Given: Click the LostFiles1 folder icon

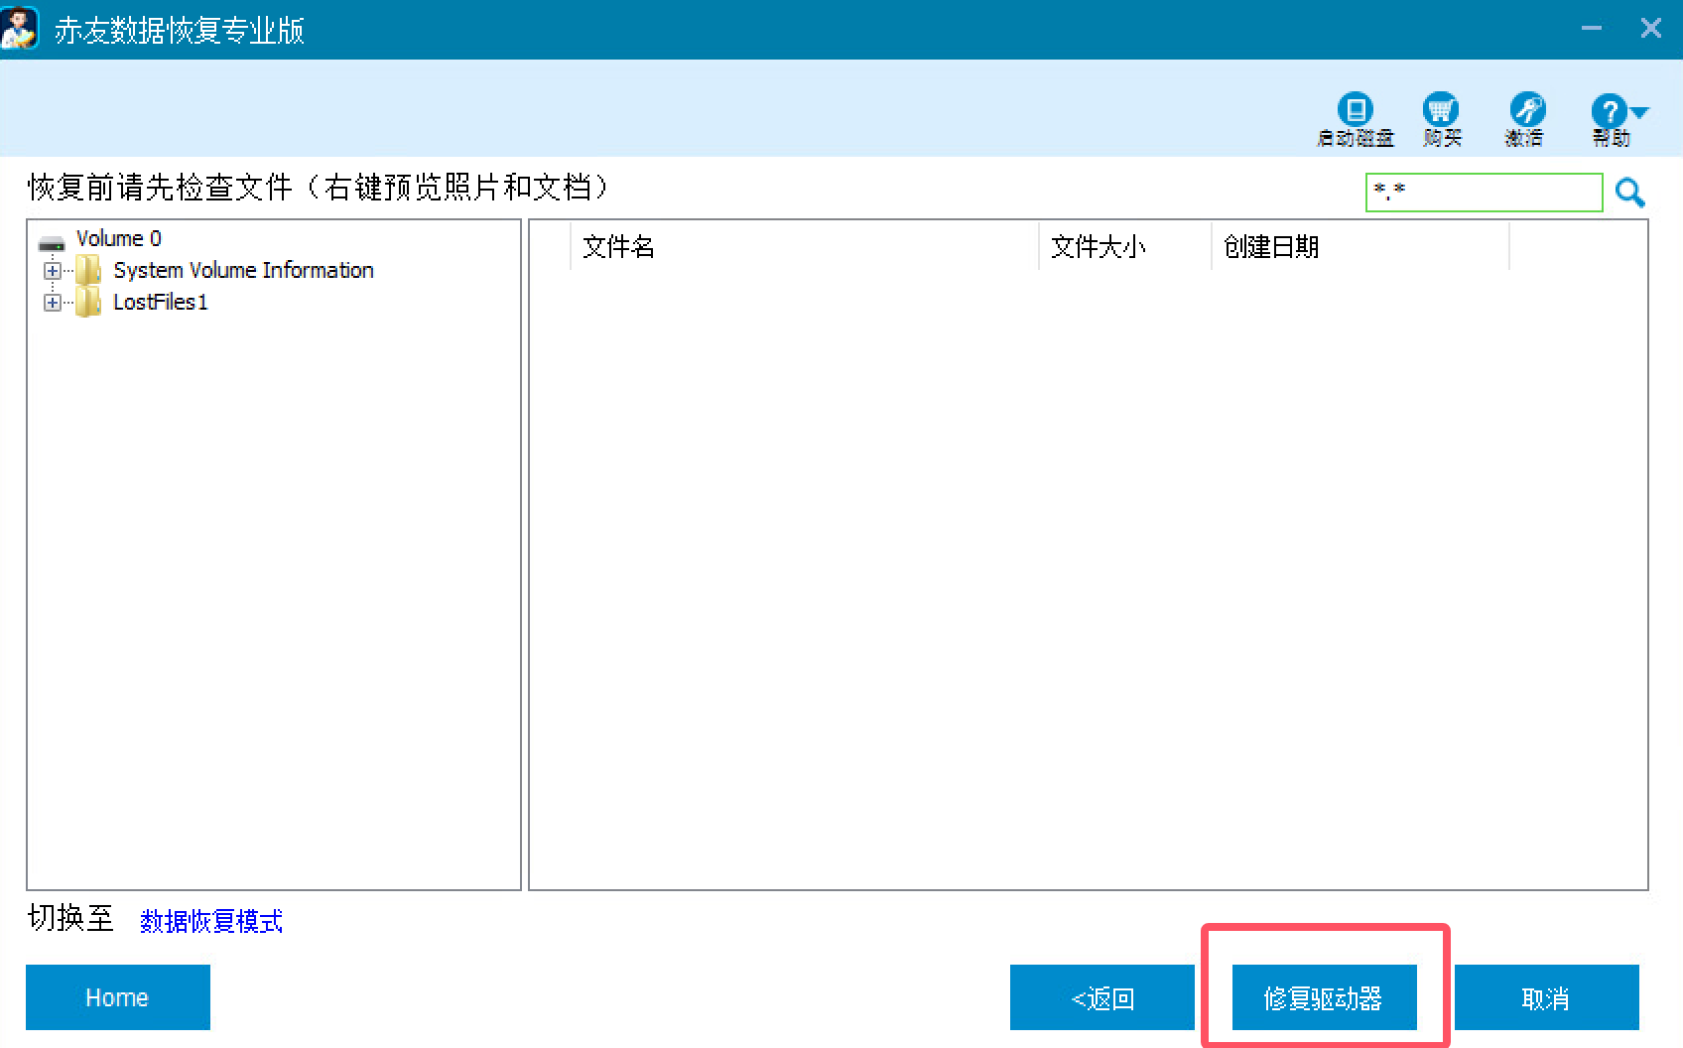Looking at the screenshot, I should pyautogui.click(x=88, y=302).
